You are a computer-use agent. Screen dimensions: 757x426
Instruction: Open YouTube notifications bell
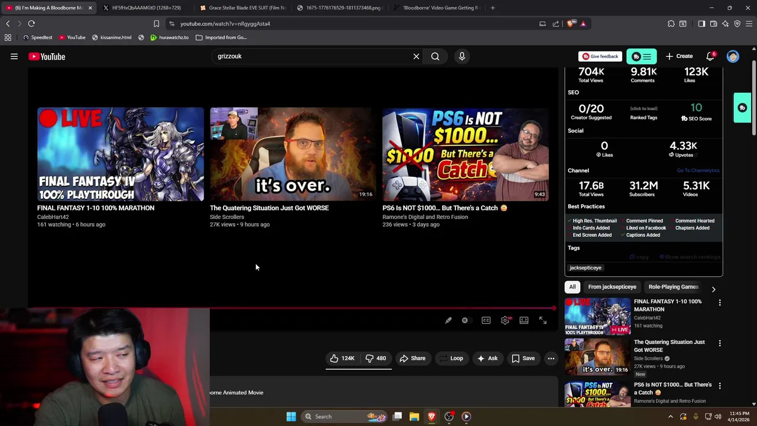click(x=710, y=56)
